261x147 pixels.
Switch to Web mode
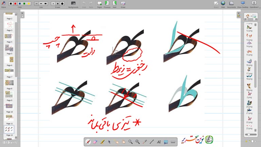point(223,4)
